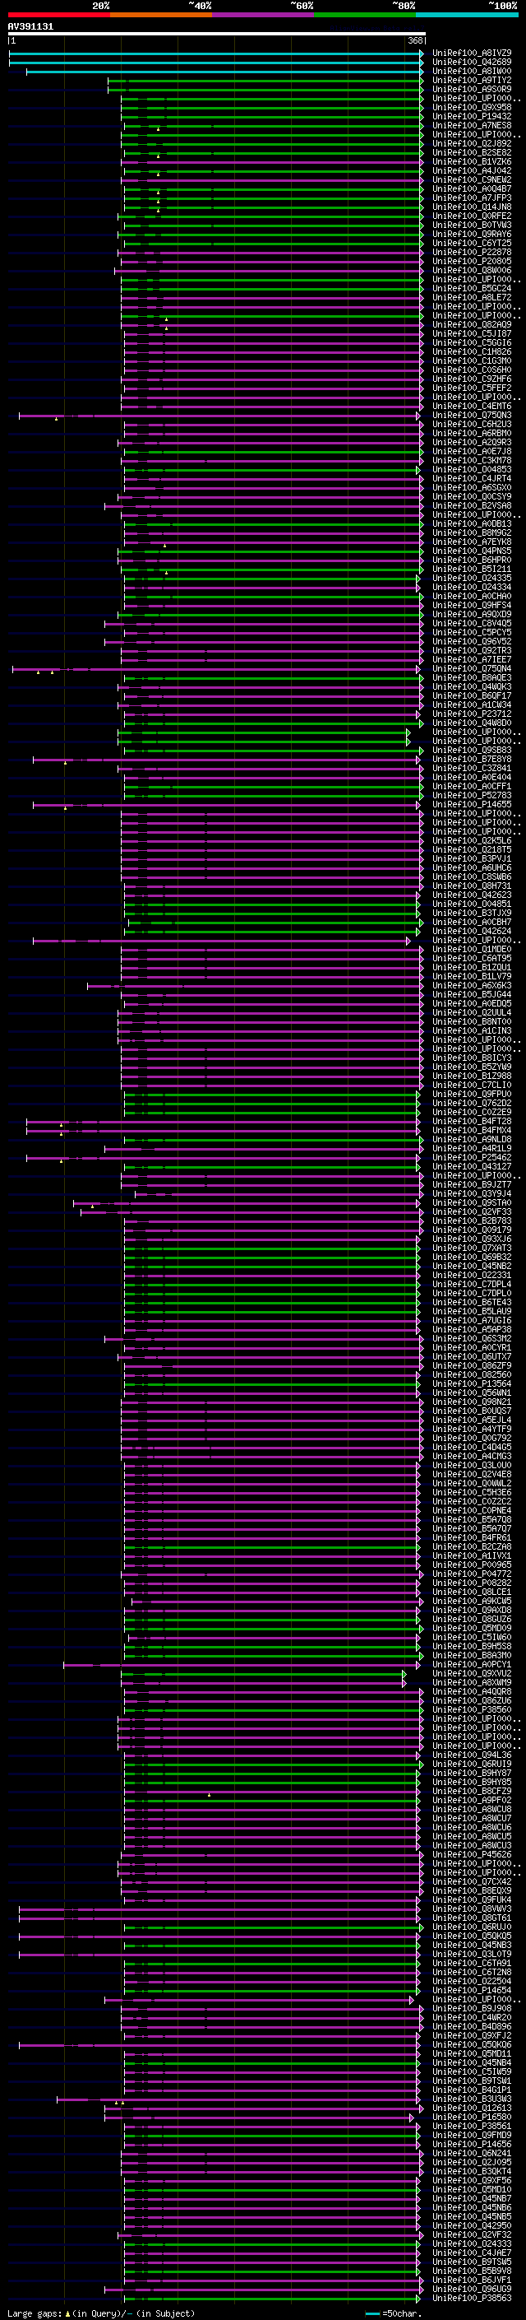Click the cyan alignment bar for UniRef100_A8IVZ9
Image resolution: width=526 pixels, height=2320 pixels.
point(216,53)
